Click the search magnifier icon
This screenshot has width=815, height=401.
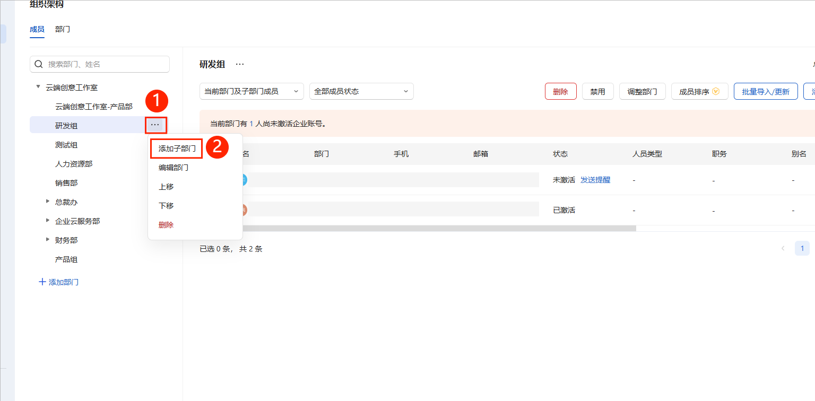click(38, 64)
